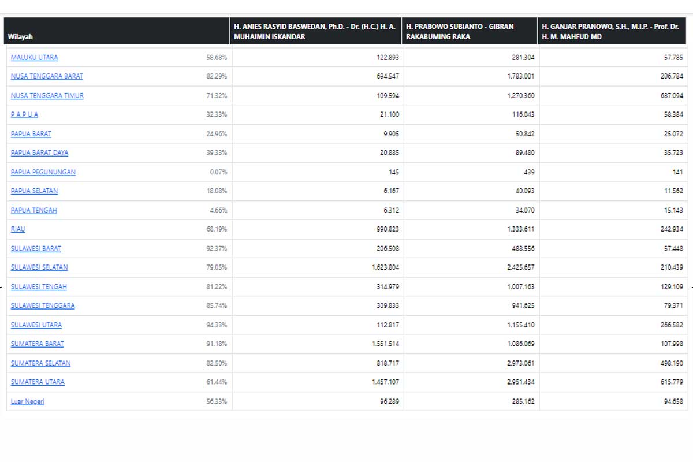Click the Ganjar Pranowo column header

[612, 31]
